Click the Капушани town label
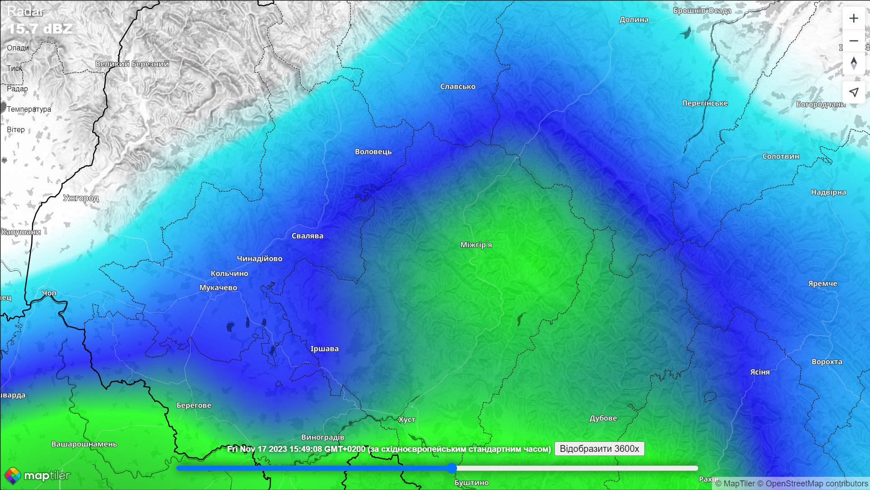 21,232
